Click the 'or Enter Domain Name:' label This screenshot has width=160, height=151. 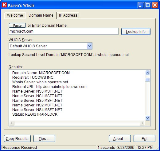[48, 26]
